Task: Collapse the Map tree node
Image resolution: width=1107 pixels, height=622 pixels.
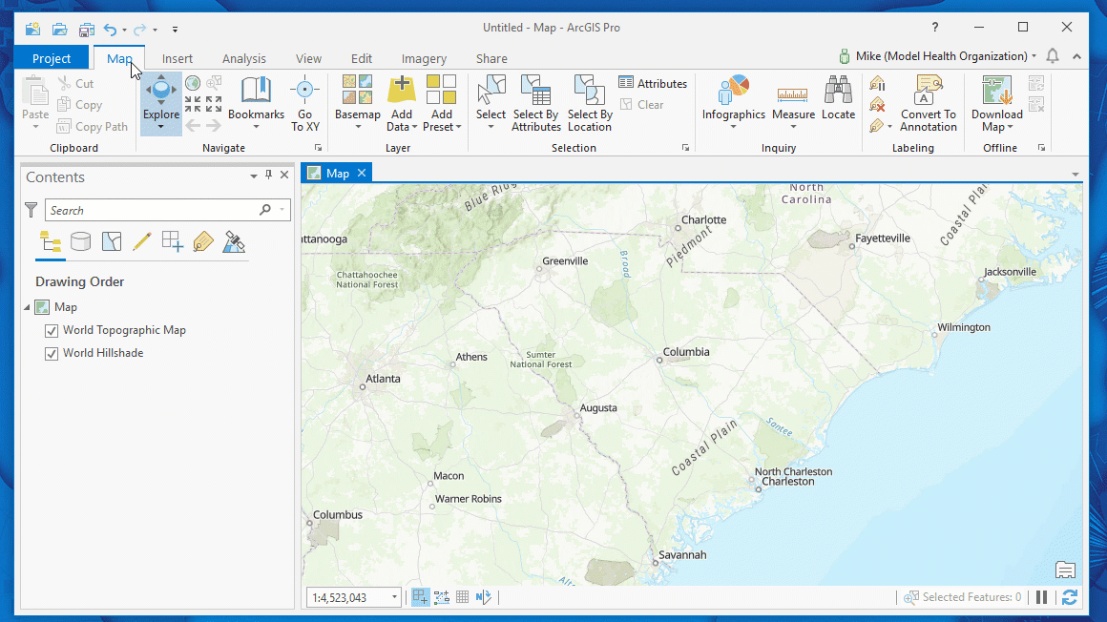Action: [27, 307]
